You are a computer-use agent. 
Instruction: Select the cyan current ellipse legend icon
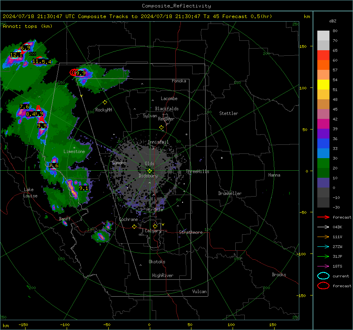tap(323, 276)
